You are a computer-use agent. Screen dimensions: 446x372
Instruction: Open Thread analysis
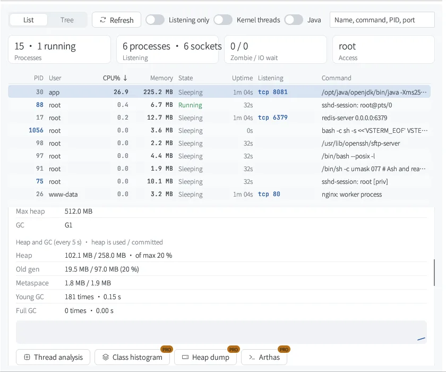point(53,357)
